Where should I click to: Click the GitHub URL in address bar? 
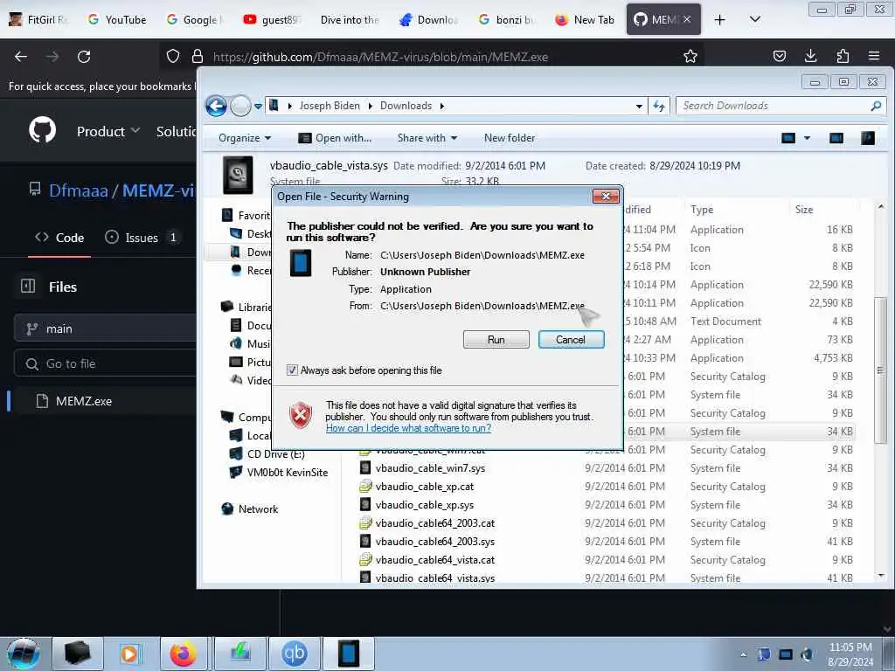(380, 57)
